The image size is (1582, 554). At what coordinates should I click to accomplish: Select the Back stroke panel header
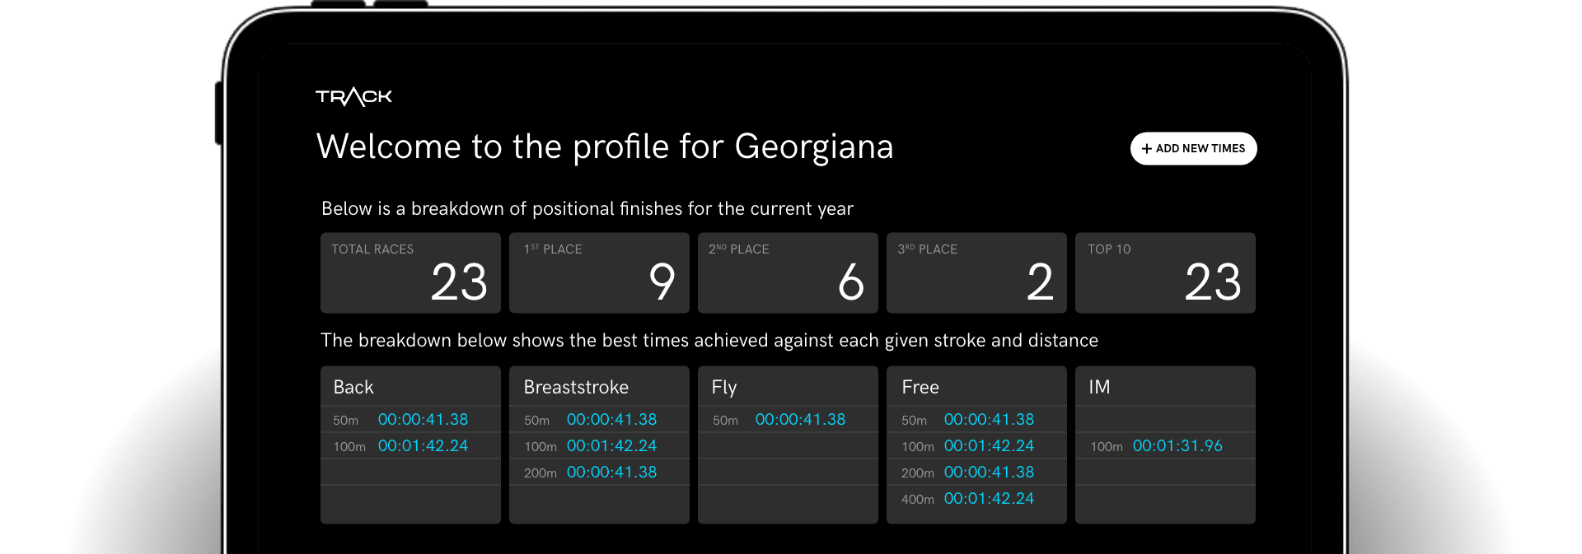coord(353,387)
